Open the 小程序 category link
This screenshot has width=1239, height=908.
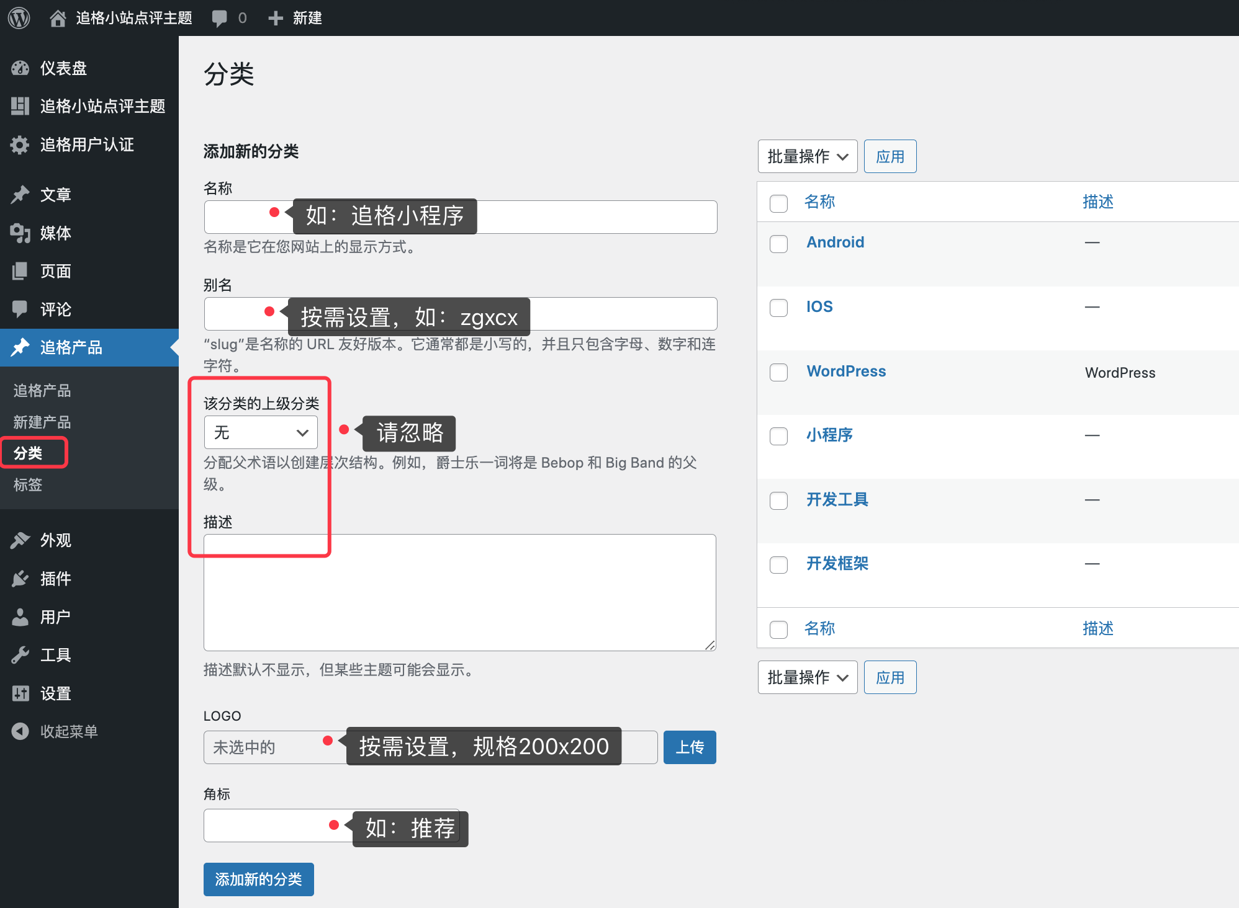coord(830,435)
